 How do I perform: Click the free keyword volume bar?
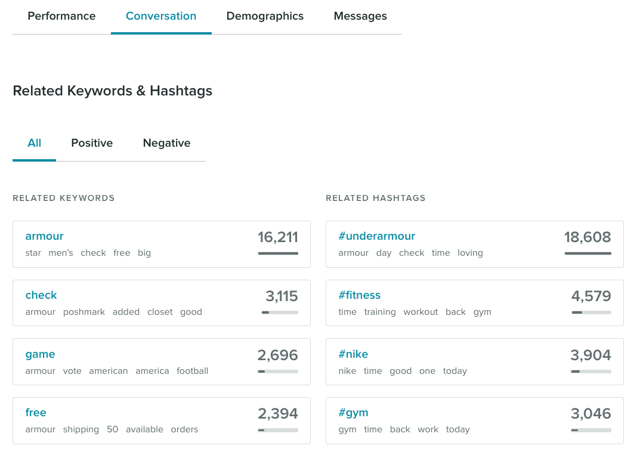(x=278, y=430)
